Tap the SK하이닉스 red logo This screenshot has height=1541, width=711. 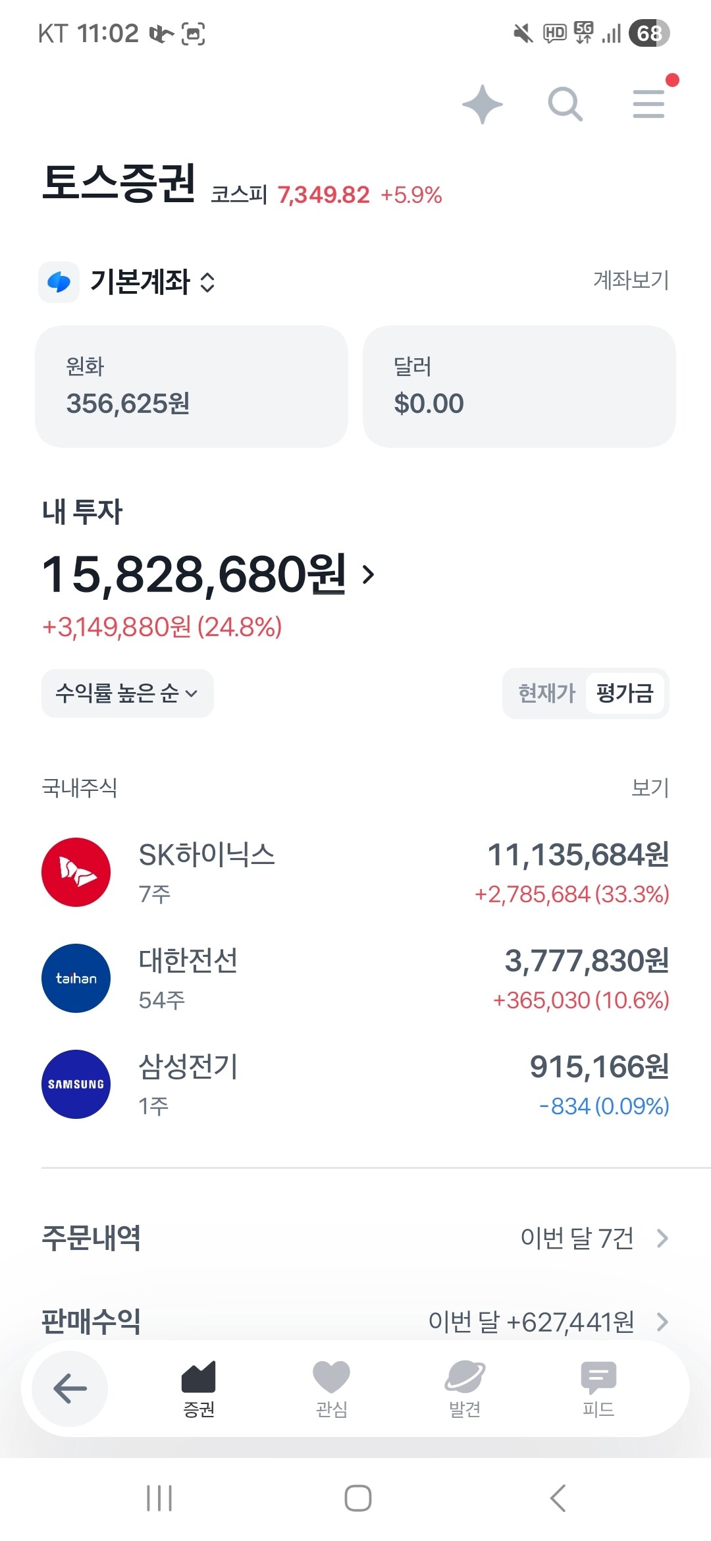point(76,872)
